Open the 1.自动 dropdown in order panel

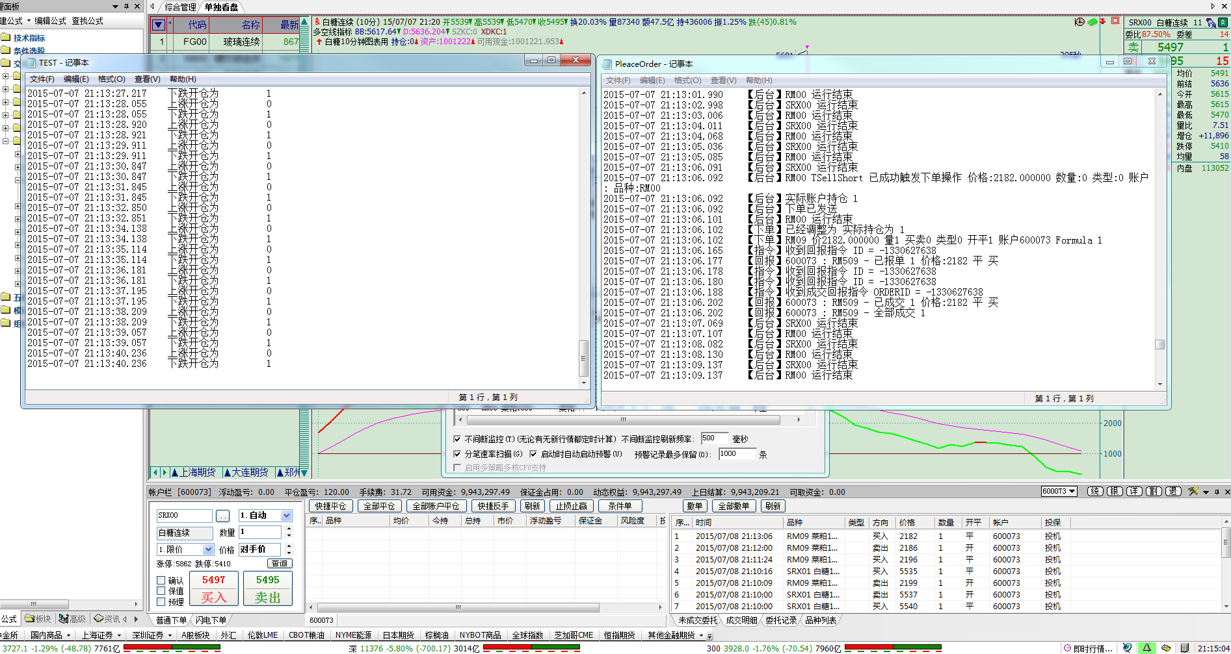click(x=286, y=516)
